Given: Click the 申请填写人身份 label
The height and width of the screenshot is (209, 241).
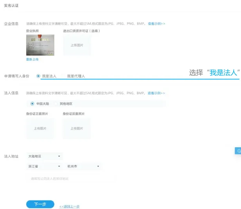Looking at the screenshot, I should [16, 76].
